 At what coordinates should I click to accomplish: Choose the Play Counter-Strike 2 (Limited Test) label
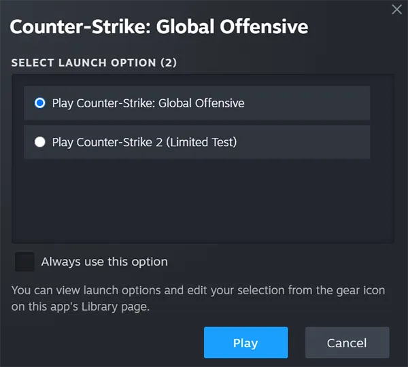click(x=144, y=142)
